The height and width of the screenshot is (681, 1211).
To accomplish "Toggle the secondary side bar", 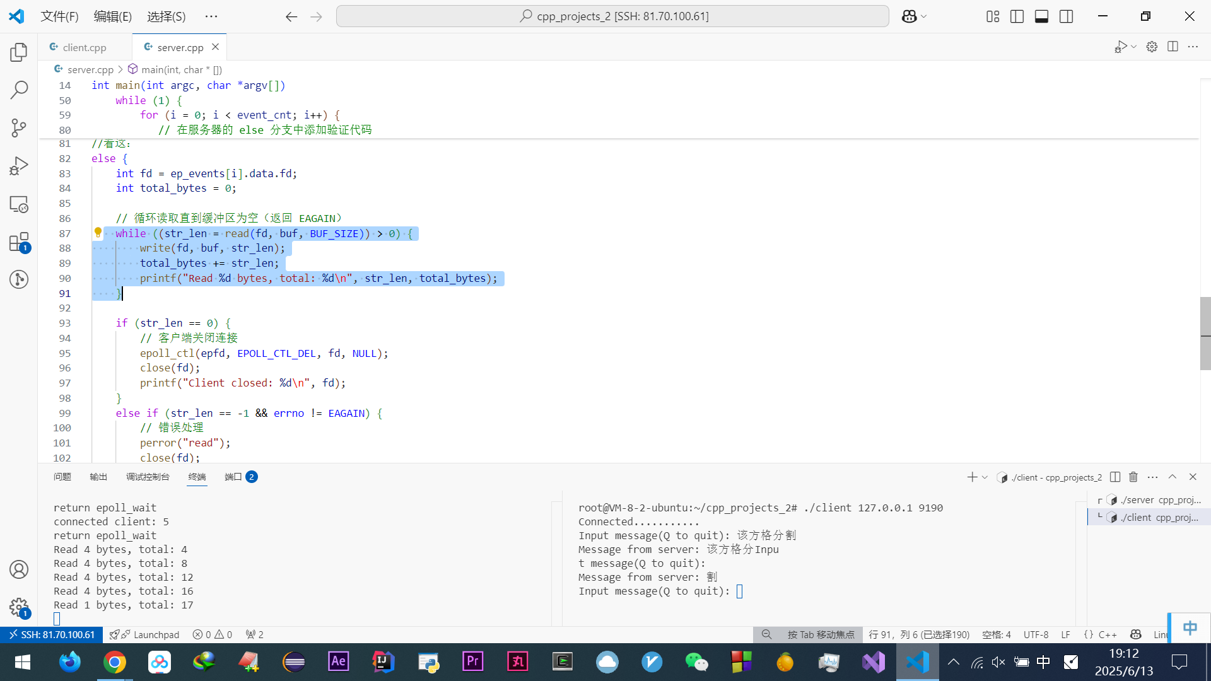I will point(1067,16).
